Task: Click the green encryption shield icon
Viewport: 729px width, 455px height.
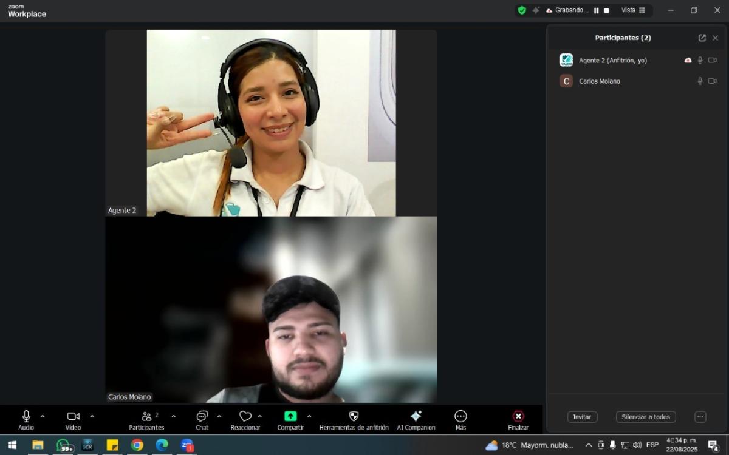Action: [521, 10]
